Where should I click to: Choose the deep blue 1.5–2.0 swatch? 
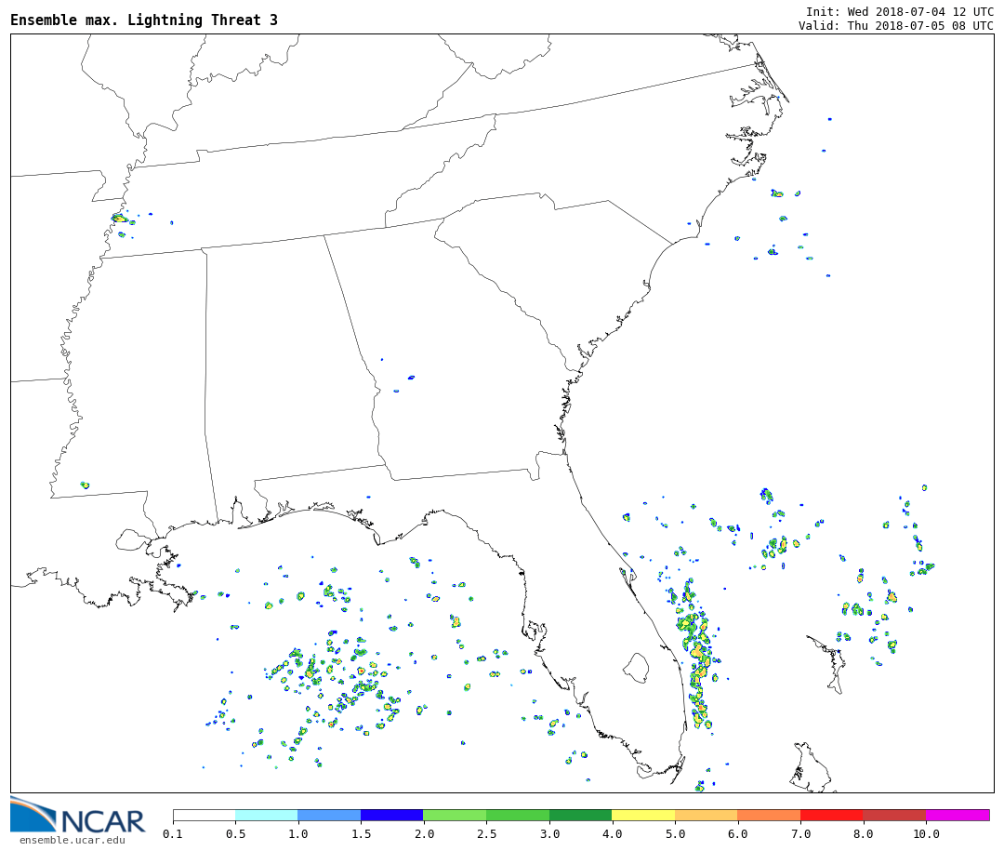click(x=391, y=815)
